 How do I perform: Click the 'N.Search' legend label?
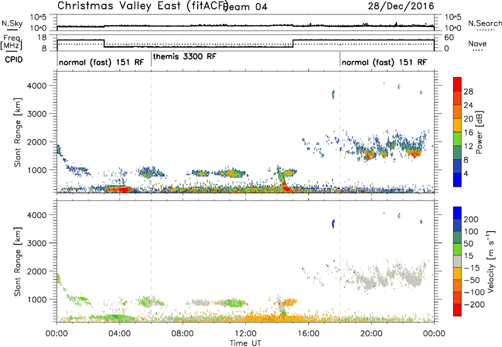(485, 23)
